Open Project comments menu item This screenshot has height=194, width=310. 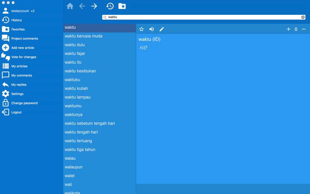click(x=25, y=38)
